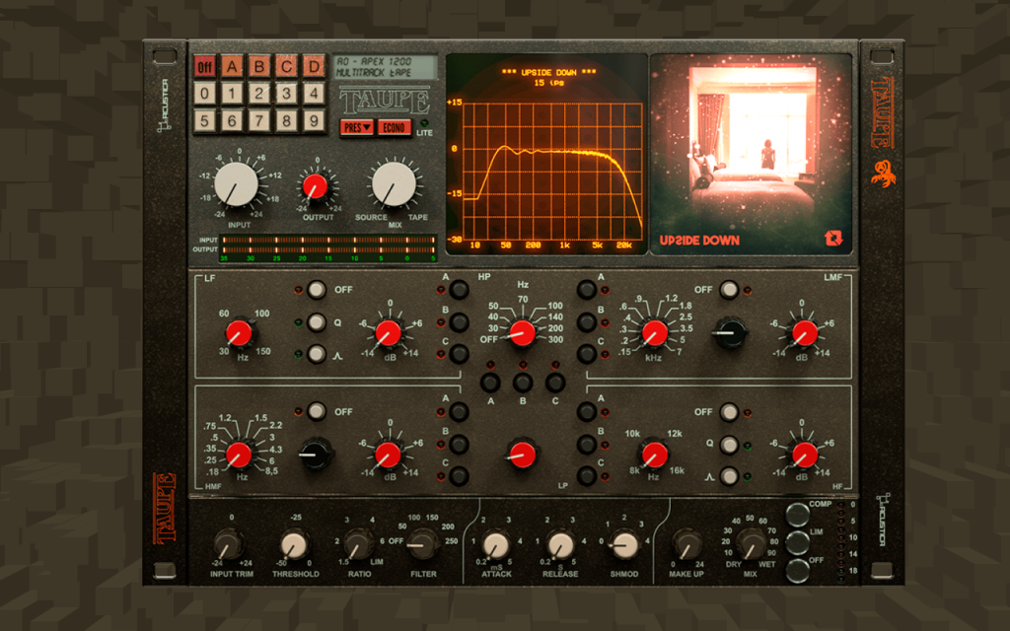This screenshot has width=1010, height=631.
Task: Click the scorpion logo icon
Action: point(883,174)
